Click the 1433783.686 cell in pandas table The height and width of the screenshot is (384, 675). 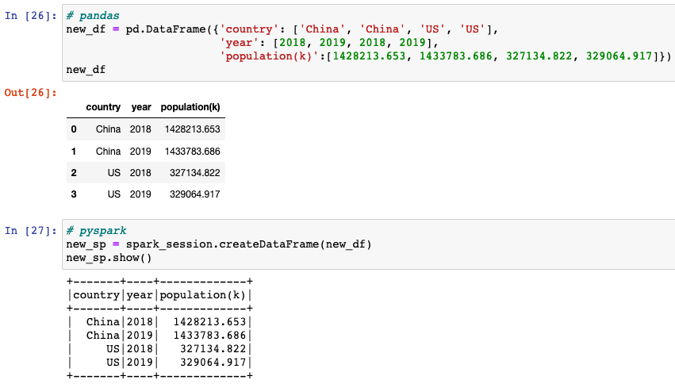click(x=193, y=151)
